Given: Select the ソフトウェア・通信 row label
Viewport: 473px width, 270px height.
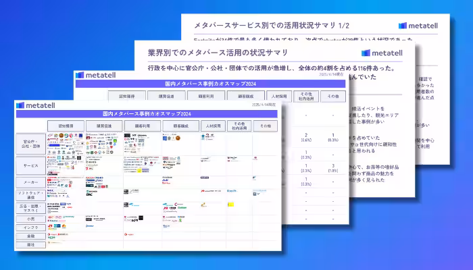Looking at the screenshot, I should 31,195.
